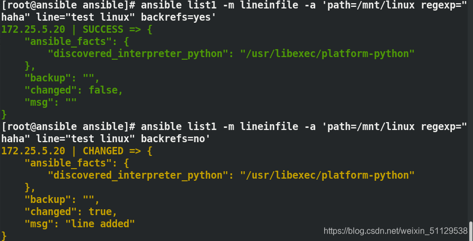
Task: Click the true value of changed
Action: coord(100,211)
